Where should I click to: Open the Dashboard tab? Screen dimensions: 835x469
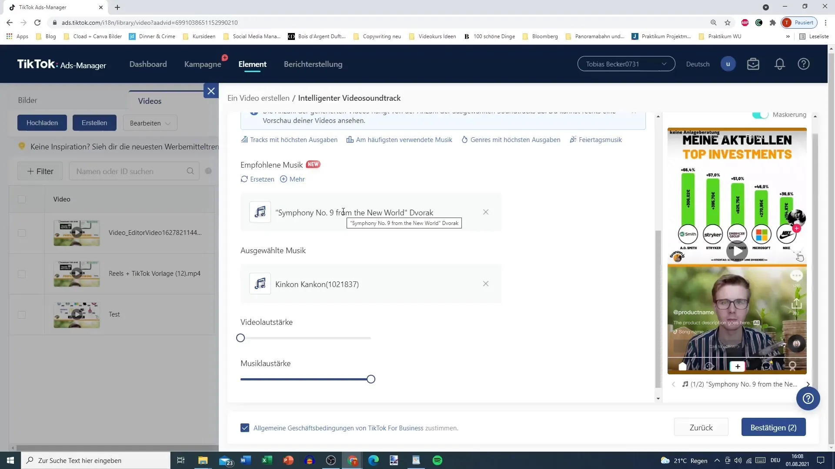tap(148, 64)
